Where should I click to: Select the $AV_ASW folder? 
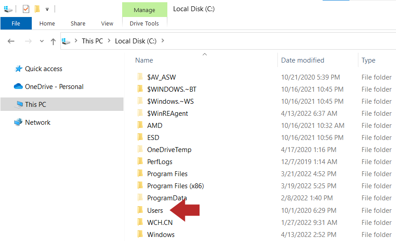tap(162, 77)
